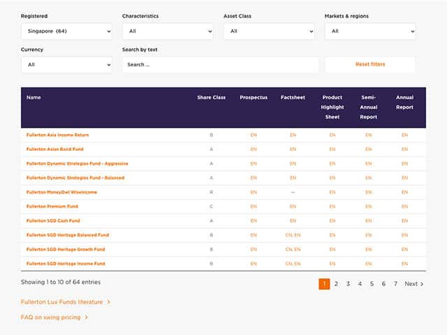This screenshot has height=335, width=447.
Task: Select 'Showing 1 to 10 of 64 entries' text
Action: coord(61,282)
